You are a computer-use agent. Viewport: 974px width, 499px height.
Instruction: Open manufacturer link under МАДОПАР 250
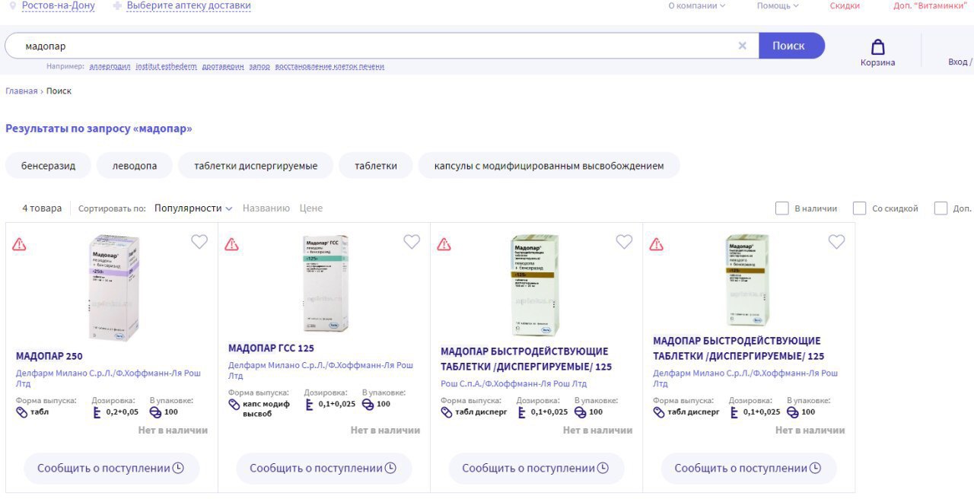click(108, 379)
